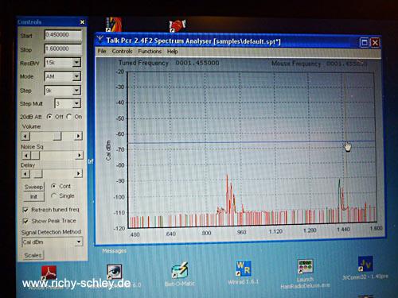Click Volume slider left arrow
Viewport: 398px width, 298px height.
pos(25,136)
